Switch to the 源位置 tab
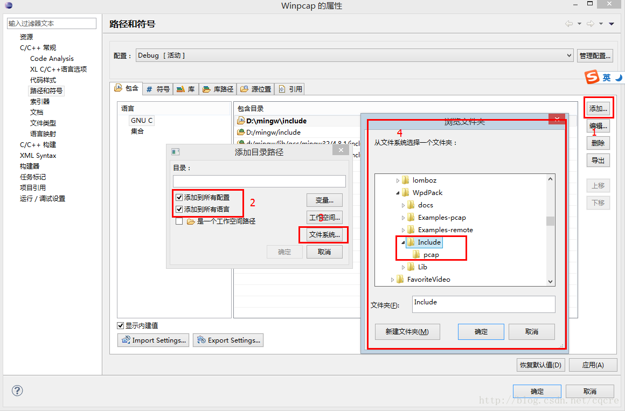Screen dimensions: 625x411 [x=255, y=89]
